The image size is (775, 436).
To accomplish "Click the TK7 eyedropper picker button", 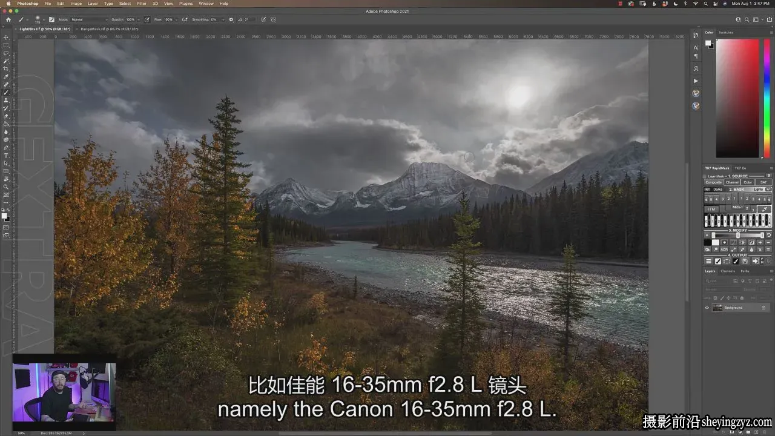I will click(x=764, y=209).
